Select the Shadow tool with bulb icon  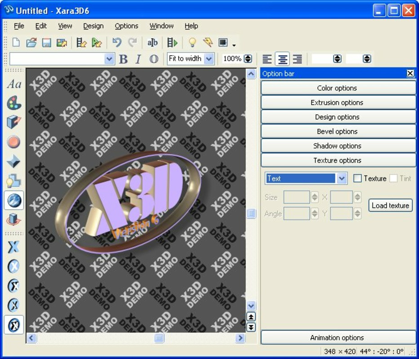pyautogui.click(x=14, y=181)
